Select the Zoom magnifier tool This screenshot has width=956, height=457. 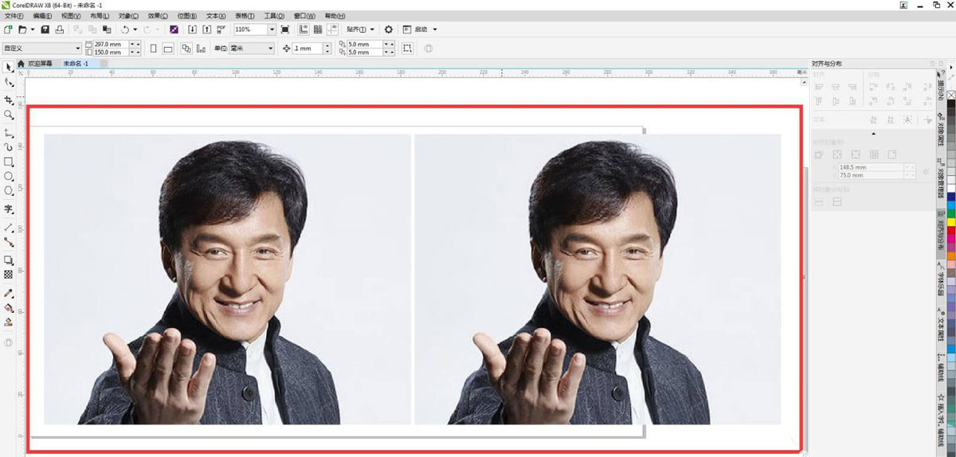[9, 115]
